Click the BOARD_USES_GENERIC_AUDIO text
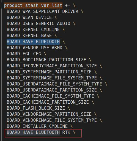This screenshot has width=137, height=141. click(39, 24)
